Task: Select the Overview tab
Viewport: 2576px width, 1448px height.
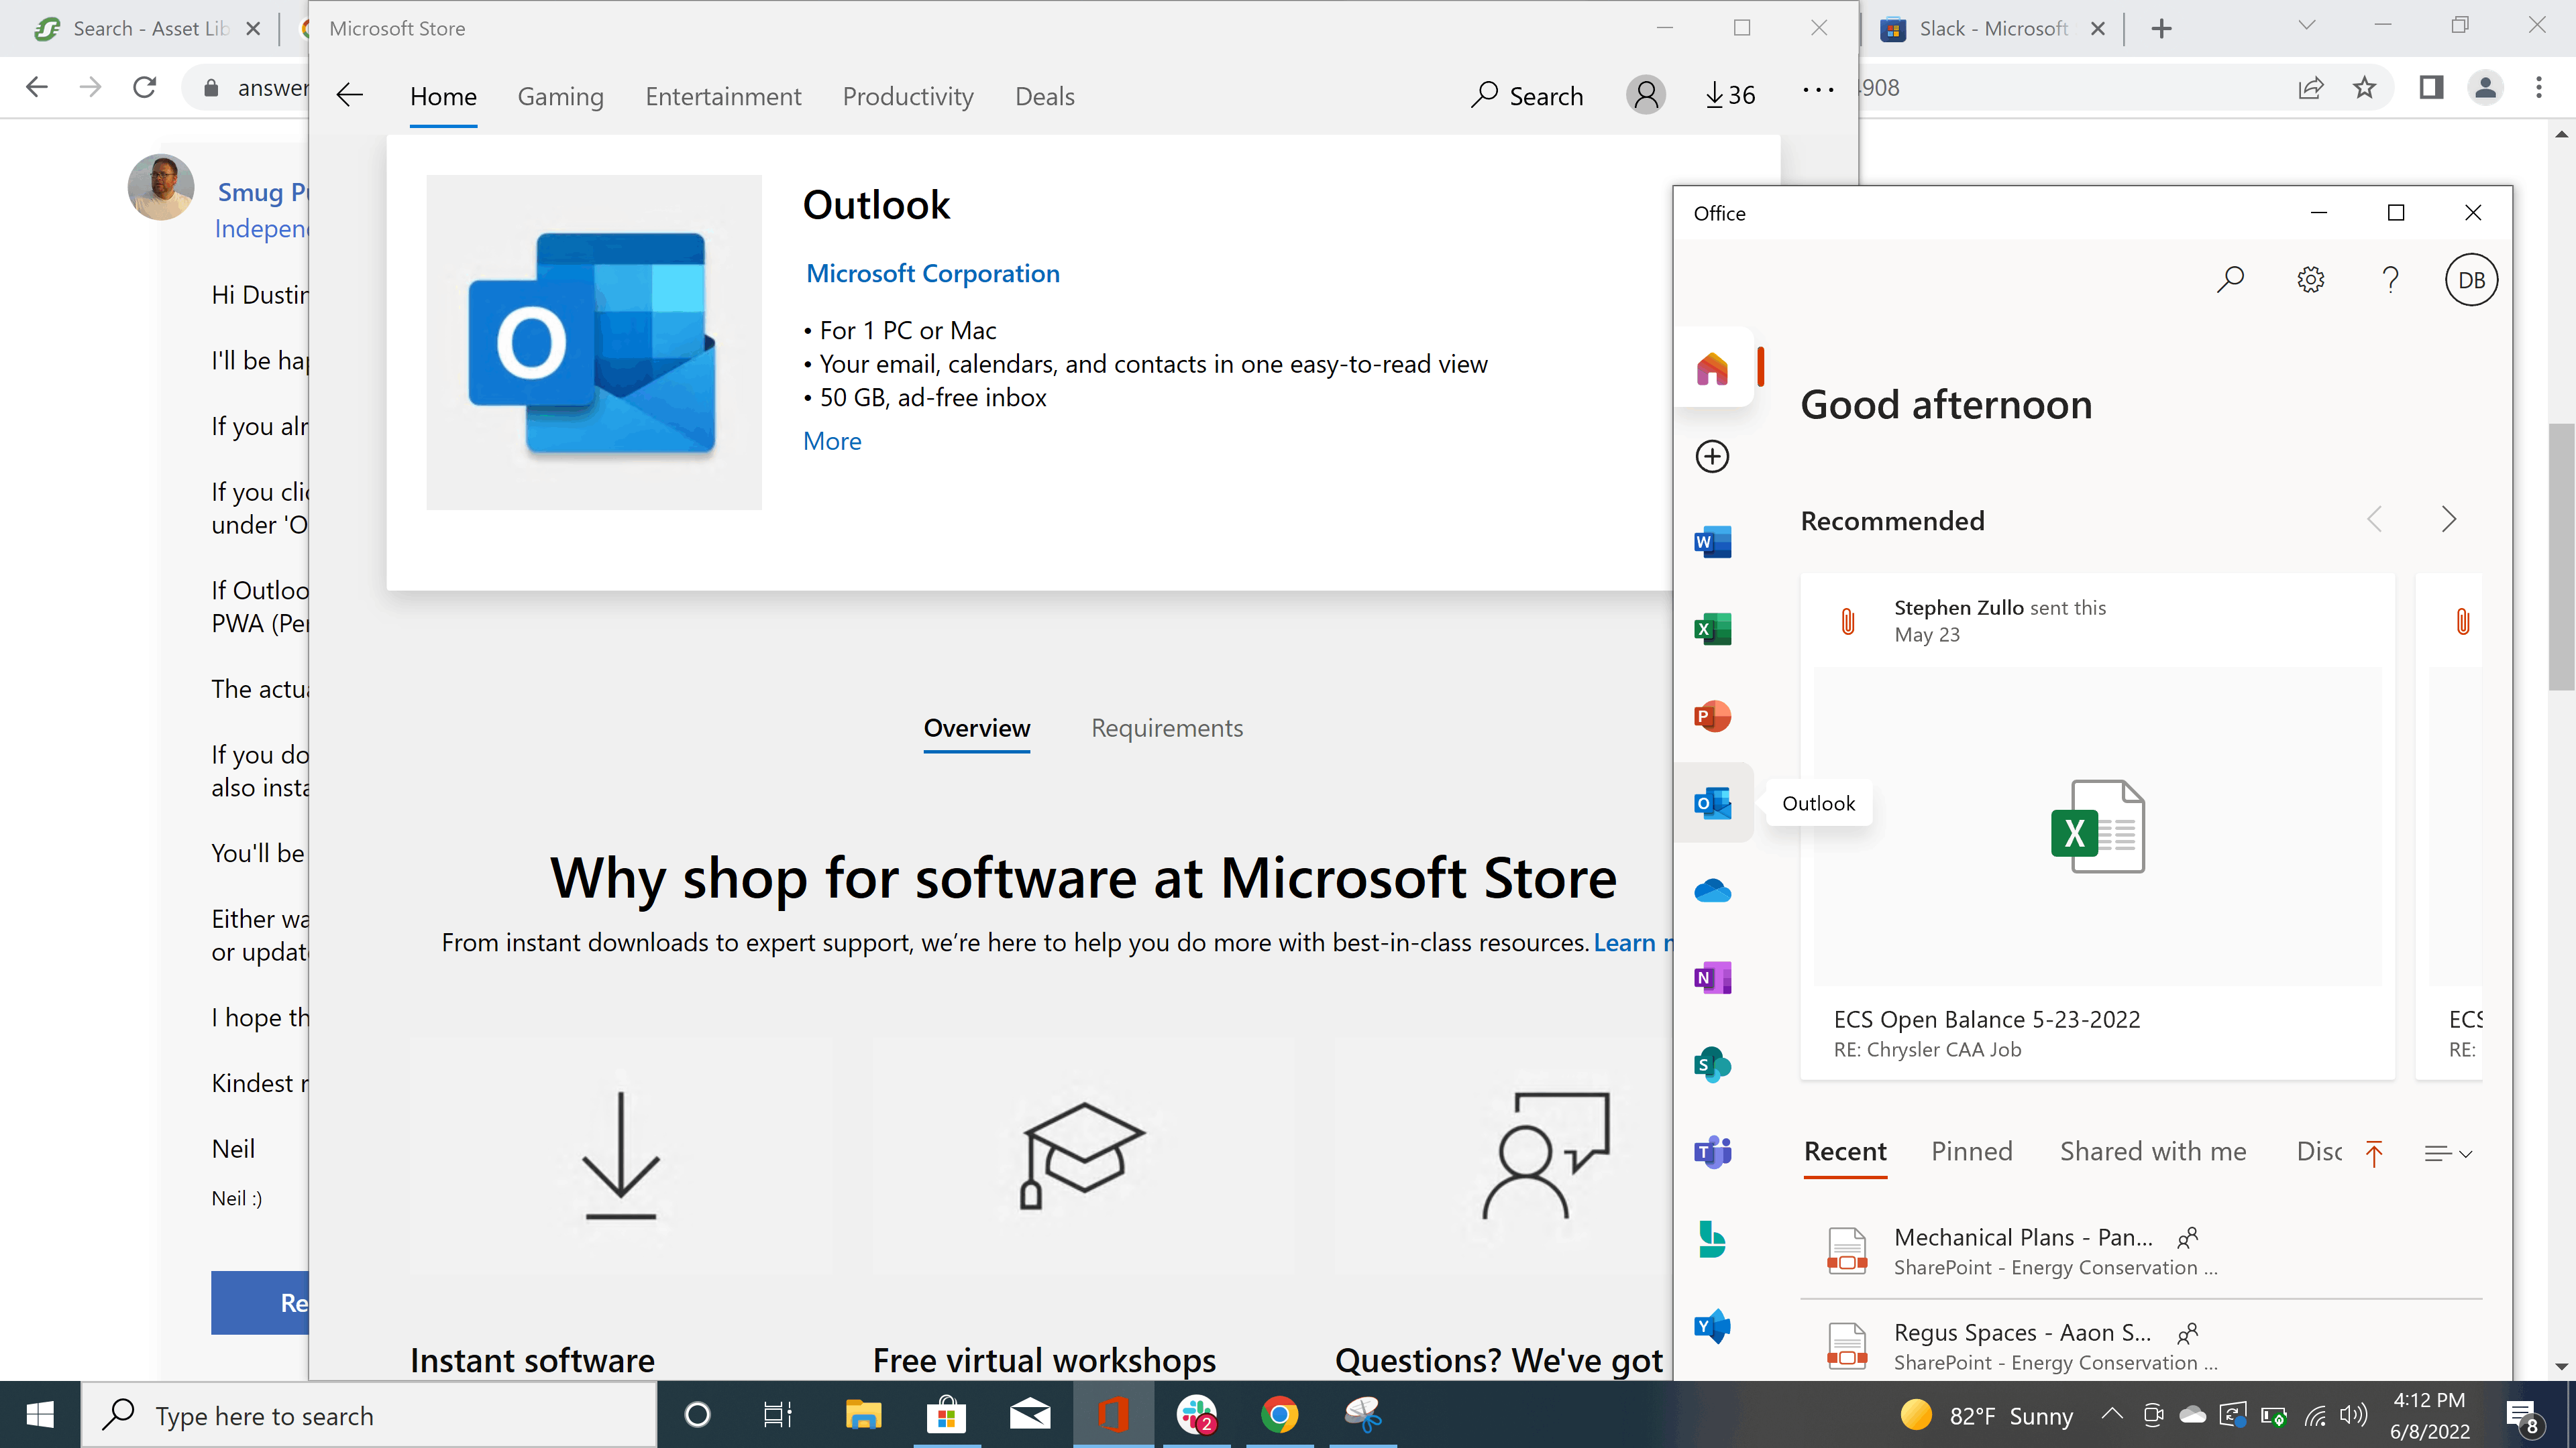Action: tap(976, 727)
